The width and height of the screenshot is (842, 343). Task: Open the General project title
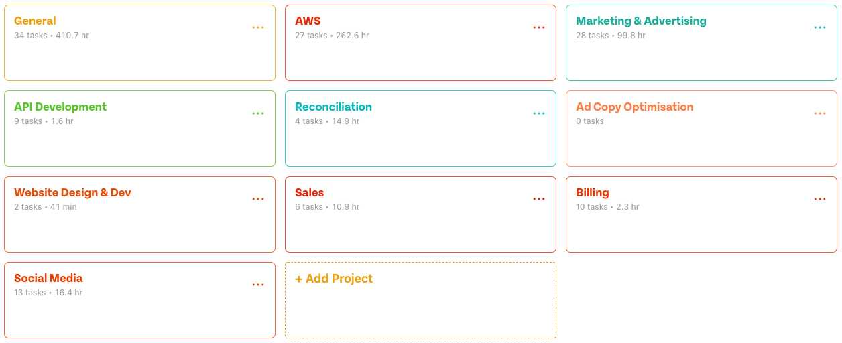point(35,21)
